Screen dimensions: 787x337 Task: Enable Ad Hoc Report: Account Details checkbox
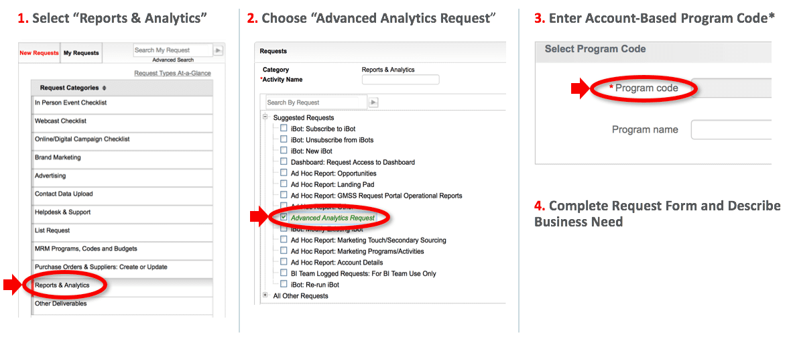coord(284,262)
